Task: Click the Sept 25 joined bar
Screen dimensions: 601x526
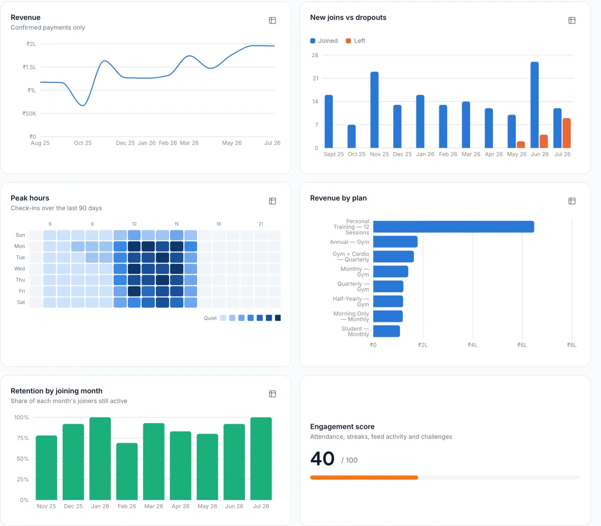Action: [x=329, y=122]
